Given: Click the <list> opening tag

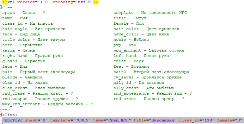Looking at the screenshot, I should 10,115.
